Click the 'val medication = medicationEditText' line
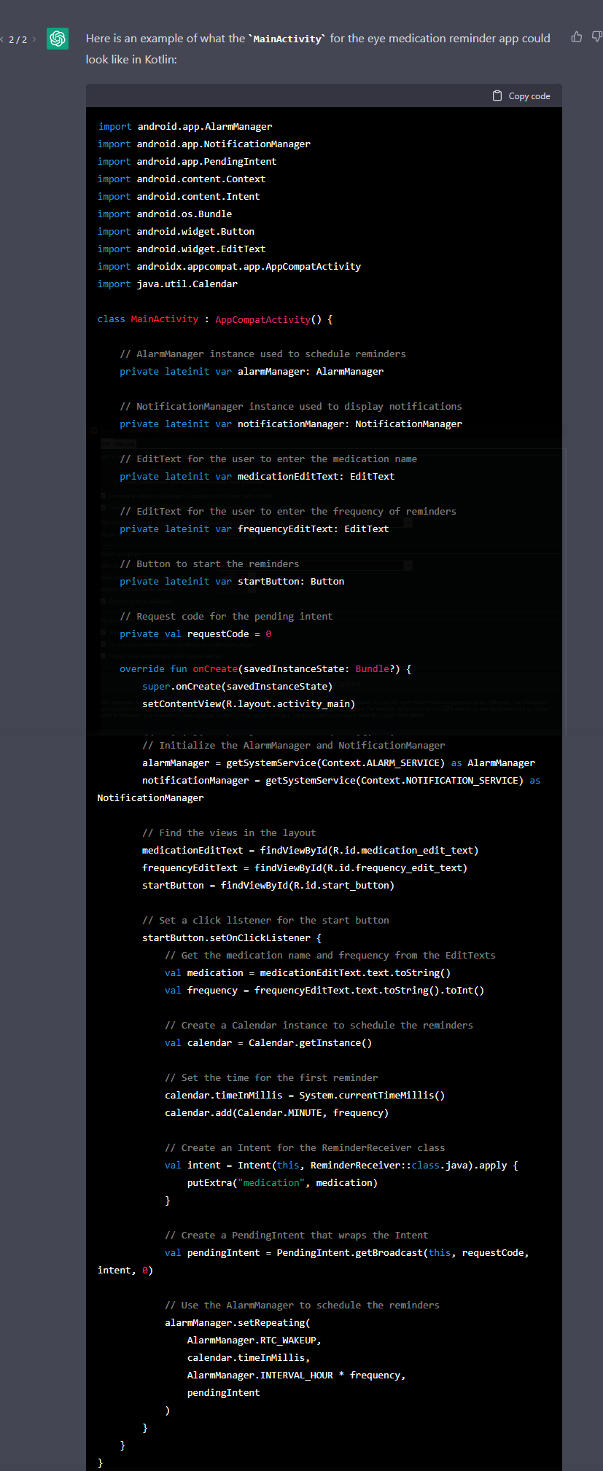603x1471 pixels. tap(308, 972)
